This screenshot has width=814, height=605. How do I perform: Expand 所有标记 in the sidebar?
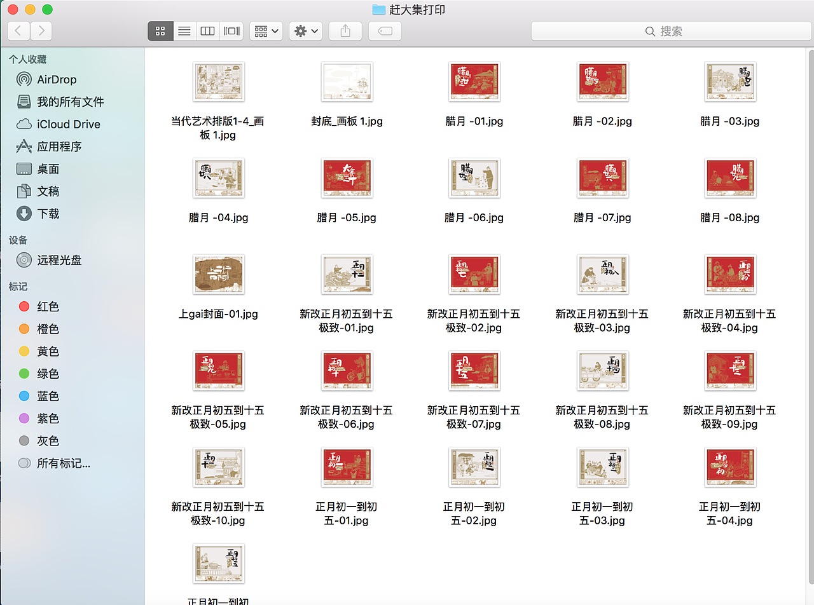[x=63, y=463]
